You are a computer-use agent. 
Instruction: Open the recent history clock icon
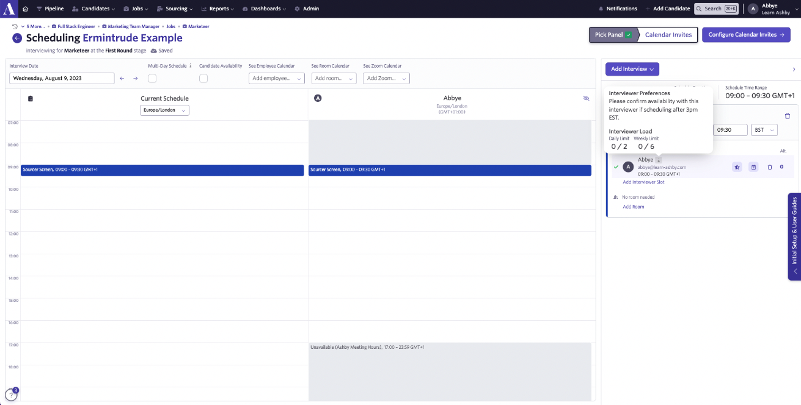click(15, 27)
